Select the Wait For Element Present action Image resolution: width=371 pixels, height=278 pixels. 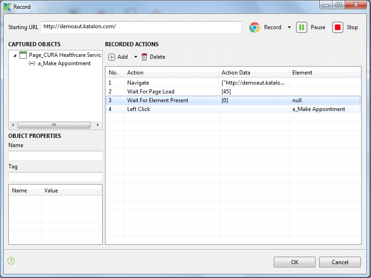point(233,100)
